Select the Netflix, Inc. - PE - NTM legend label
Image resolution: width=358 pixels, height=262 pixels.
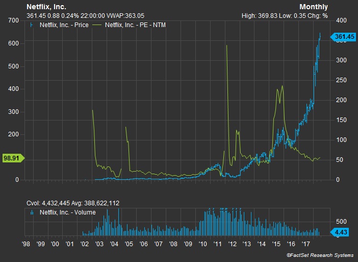click(x=135, y=25)
